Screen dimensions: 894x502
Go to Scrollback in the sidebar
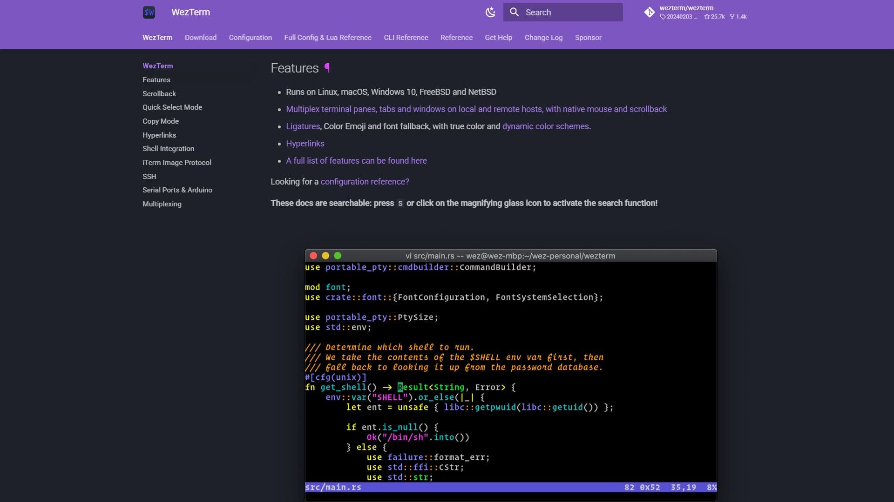coord(159,94)
